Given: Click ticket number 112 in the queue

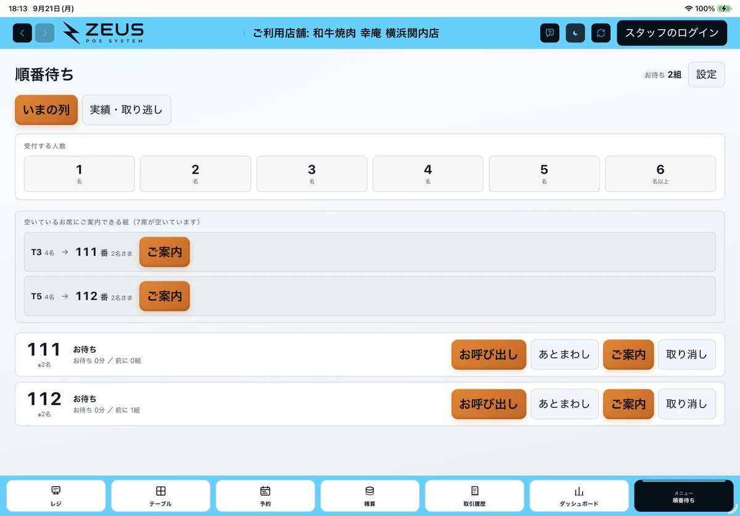Looking at the screenshot, I should pos(44,399).
